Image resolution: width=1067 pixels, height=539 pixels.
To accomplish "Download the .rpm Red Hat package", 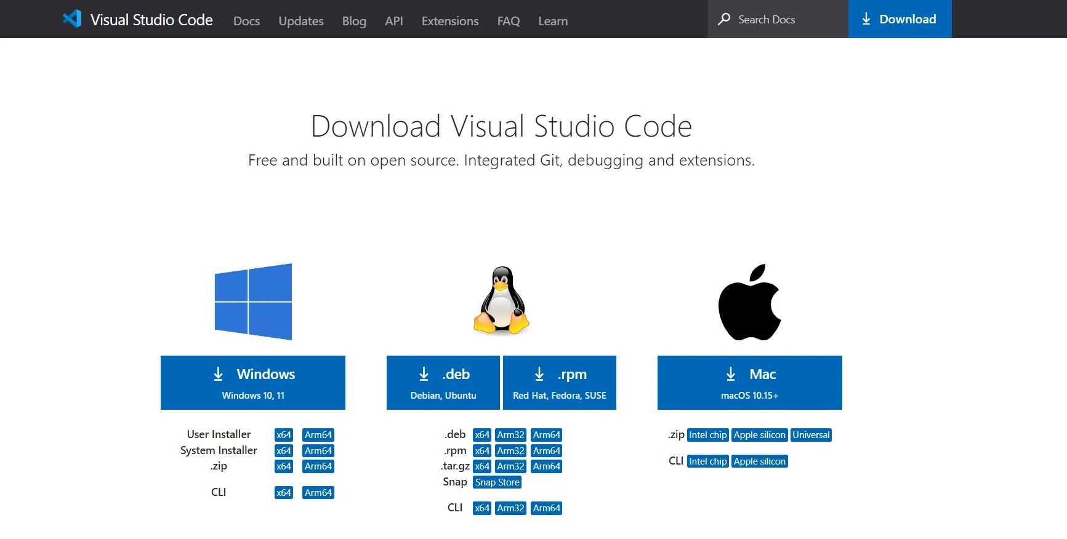I will coord(560,383).
